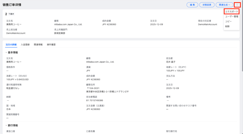Click the 税金還付なし value

point(13,88)
